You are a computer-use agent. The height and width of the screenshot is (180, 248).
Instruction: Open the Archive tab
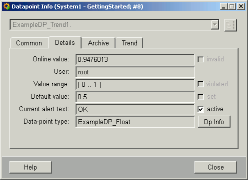[x=98, y=43]
